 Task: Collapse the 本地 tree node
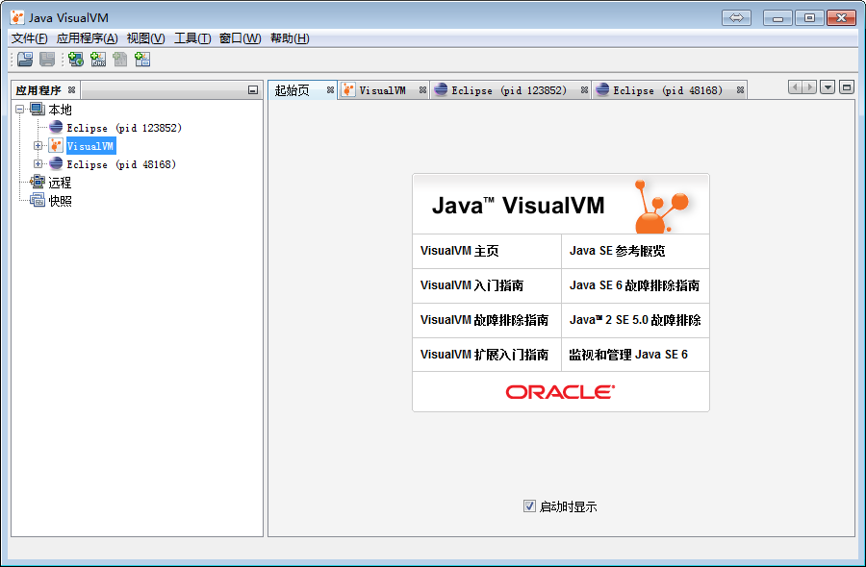pos(20,110)
